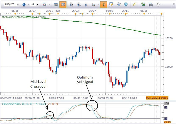Click the eye view icon
This screenshot has width=176, height=124.
coord(119,4)
